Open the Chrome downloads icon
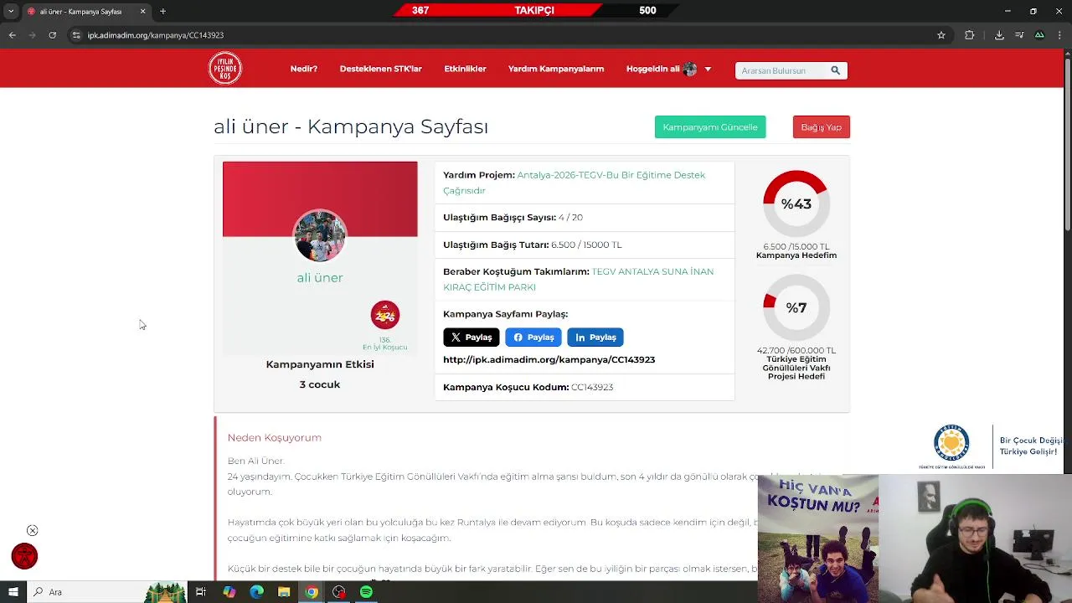 999,35
